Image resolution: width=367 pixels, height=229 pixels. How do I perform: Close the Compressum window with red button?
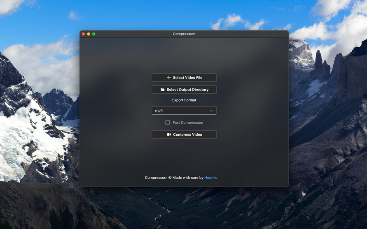pyautogui.click(x=83, y=34)
